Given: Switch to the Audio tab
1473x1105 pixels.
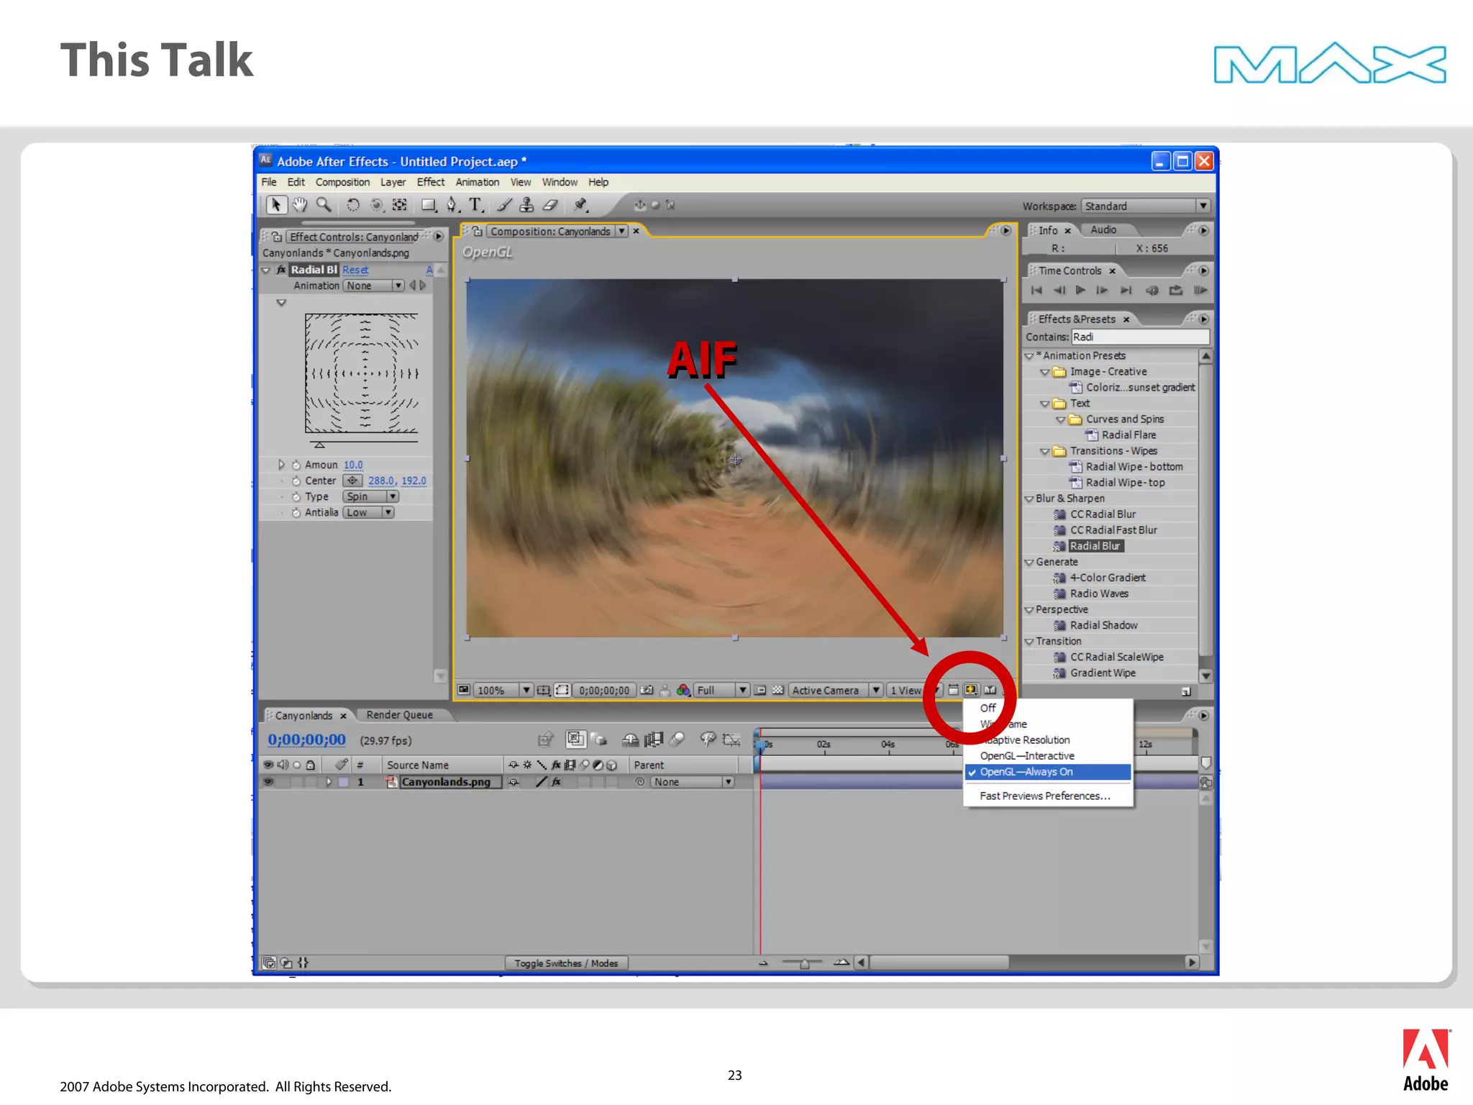Looking at the screenshot, I should coord(1103,230).
